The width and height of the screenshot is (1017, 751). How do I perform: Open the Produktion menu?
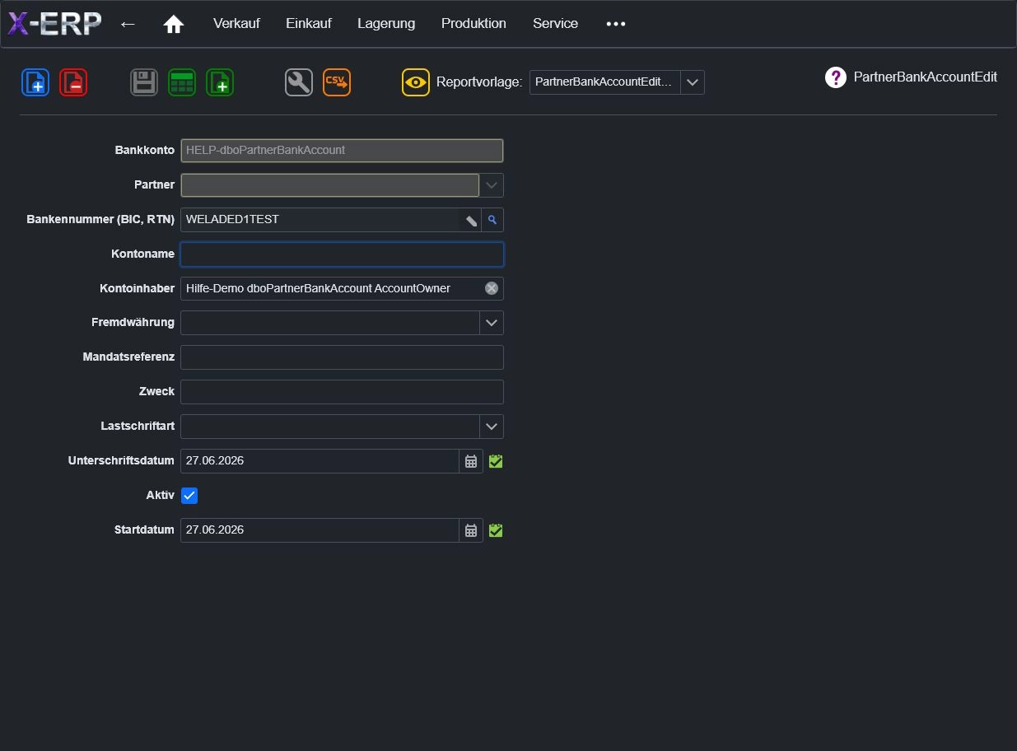point(474,24)
